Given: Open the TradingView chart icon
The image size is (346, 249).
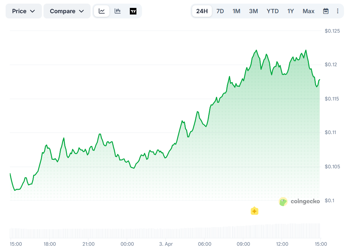Looking at the screenshot, I should [133, 11].
